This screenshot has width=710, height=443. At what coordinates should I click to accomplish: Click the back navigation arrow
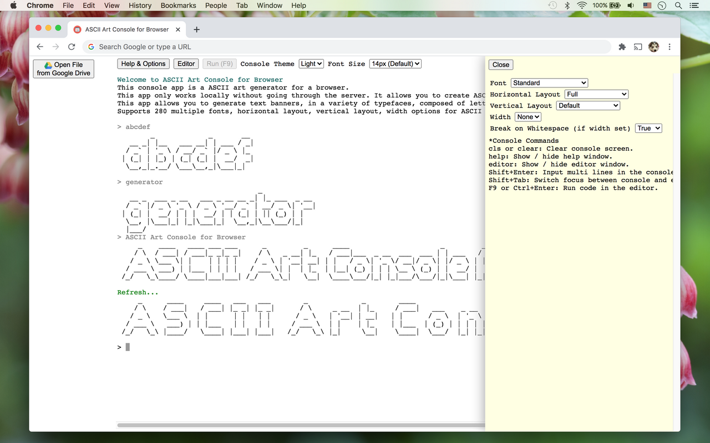(39, 47)
